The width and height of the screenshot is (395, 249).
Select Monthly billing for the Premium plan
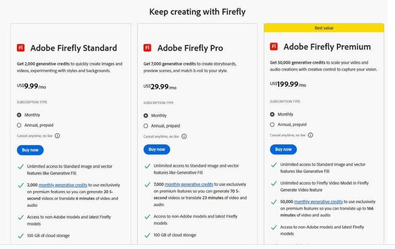pyautogui.click(x=272, y=114)
